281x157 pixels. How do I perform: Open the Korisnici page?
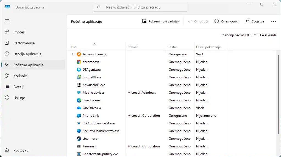click(33, 76)
